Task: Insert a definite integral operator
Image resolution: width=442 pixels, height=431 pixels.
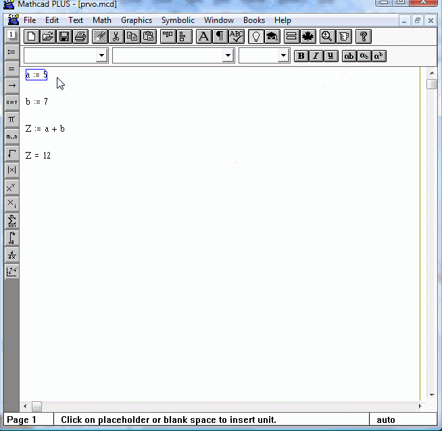Action: point(11,238)
